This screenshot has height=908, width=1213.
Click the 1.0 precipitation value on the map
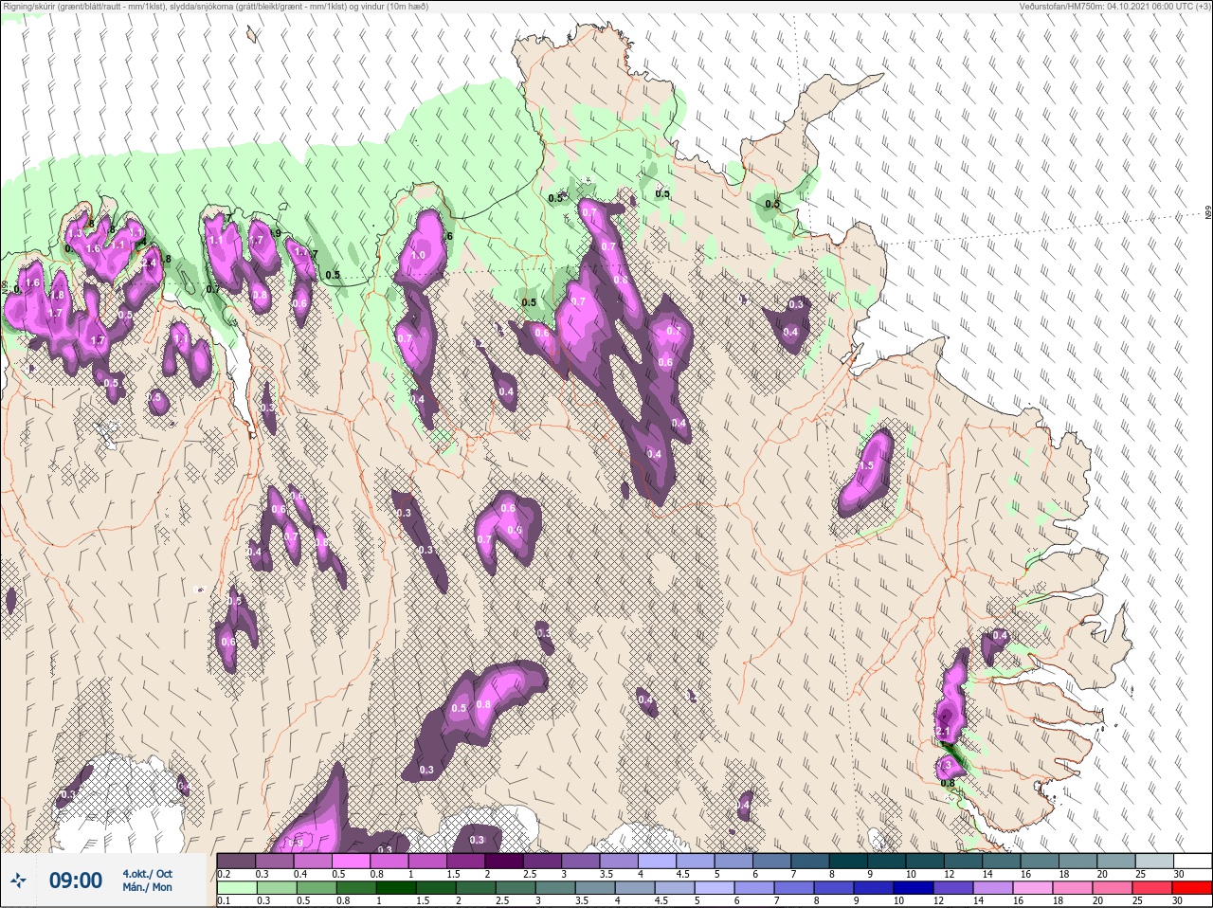coord(418,256)
